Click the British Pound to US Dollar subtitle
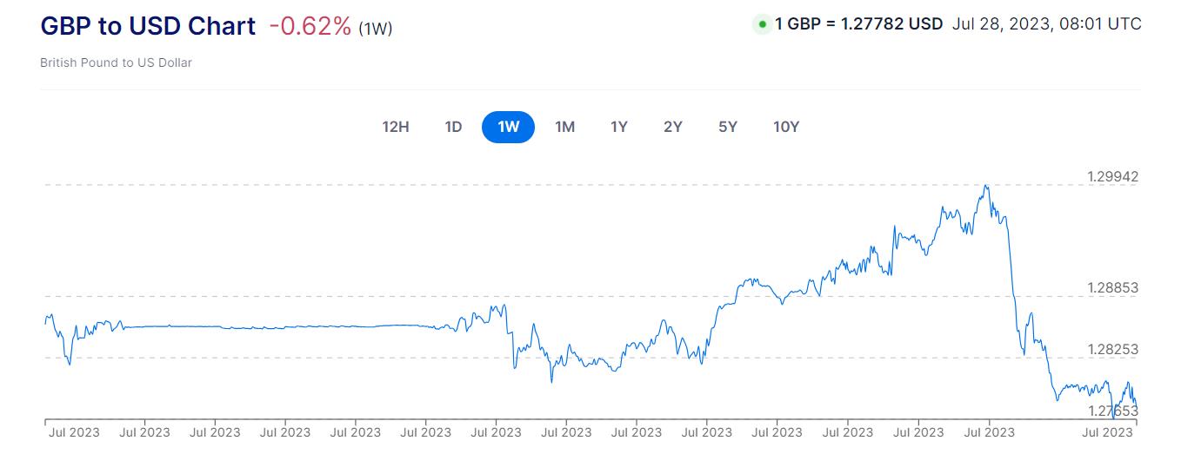Image resolution: width=1181 pixels, height=467 pixels. 116,62
